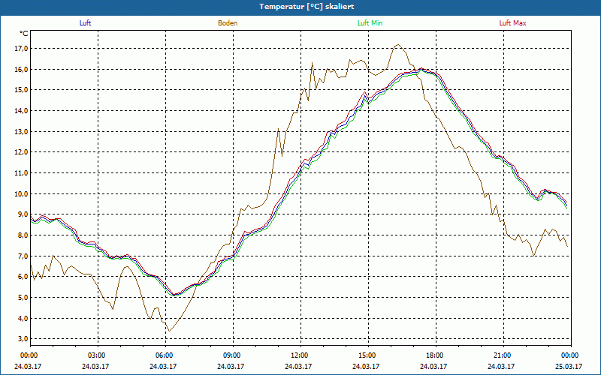This screenshot has width=601, height=375.
Task: Click the 16,0 y-axis value
Action: pos(22,69)
